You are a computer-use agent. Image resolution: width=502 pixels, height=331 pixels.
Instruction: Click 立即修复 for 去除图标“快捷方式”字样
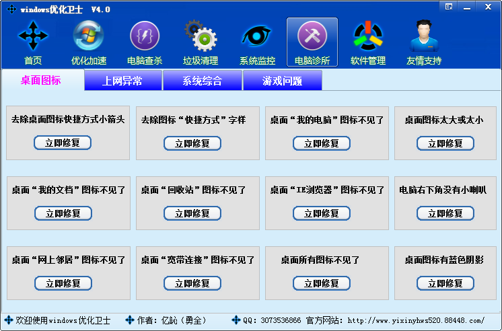tap(192, 143)
